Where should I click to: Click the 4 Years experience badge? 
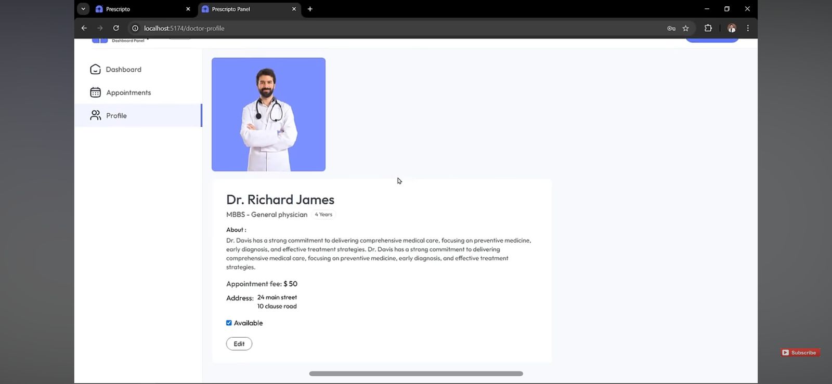[x=323, y=215]
